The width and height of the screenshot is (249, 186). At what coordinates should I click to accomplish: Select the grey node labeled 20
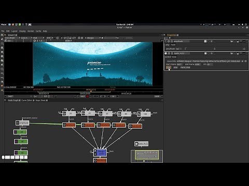pyautogui.click(x=69, y=114)
